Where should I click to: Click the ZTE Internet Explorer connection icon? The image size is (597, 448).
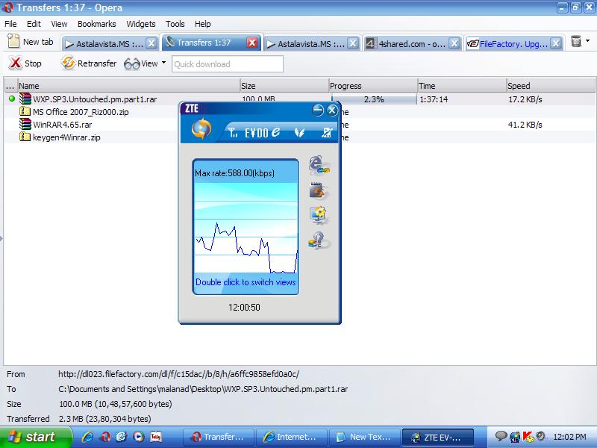tap(319, 165)
